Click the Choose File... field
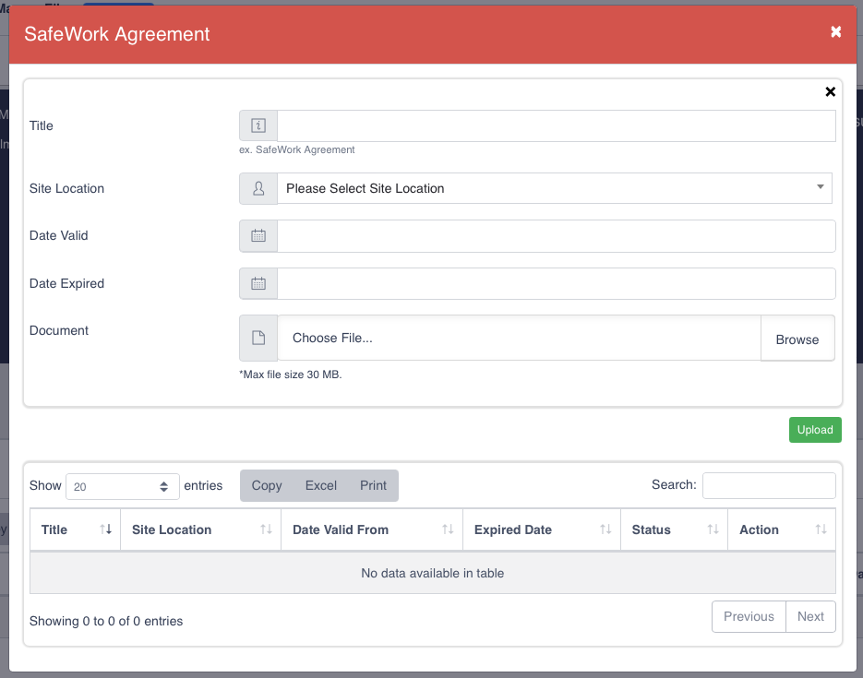863x678 pixels. click(x=519, y=338)
